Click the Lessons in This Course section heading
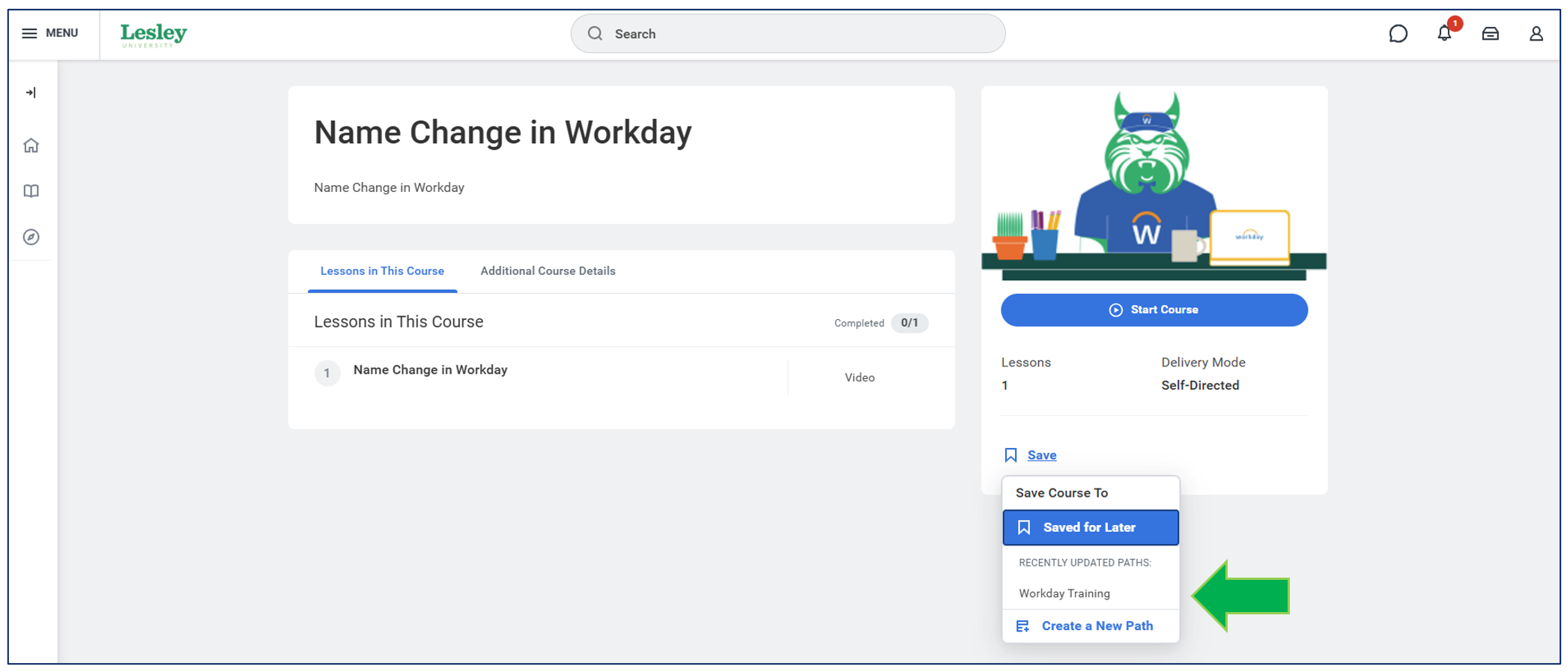The height and width of the screenshot is (672, 1567). pyautogui.click(x=398, y=322)
